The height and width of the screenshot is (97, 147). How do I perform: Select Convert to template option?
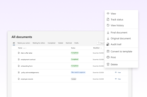(121, 51)
